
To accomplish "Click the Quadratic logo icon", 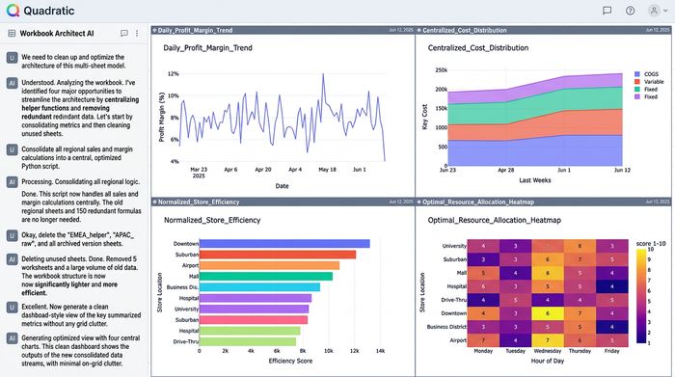I will click(13, 11).
